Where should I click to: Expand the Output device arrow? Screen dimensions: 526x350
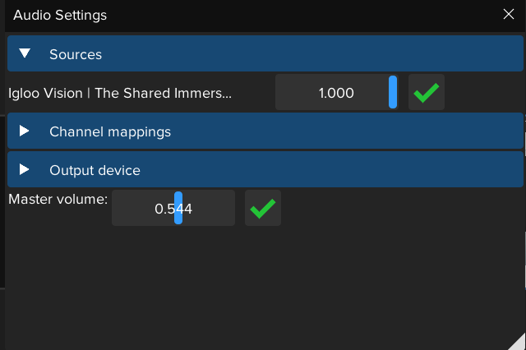click(25, 170)
